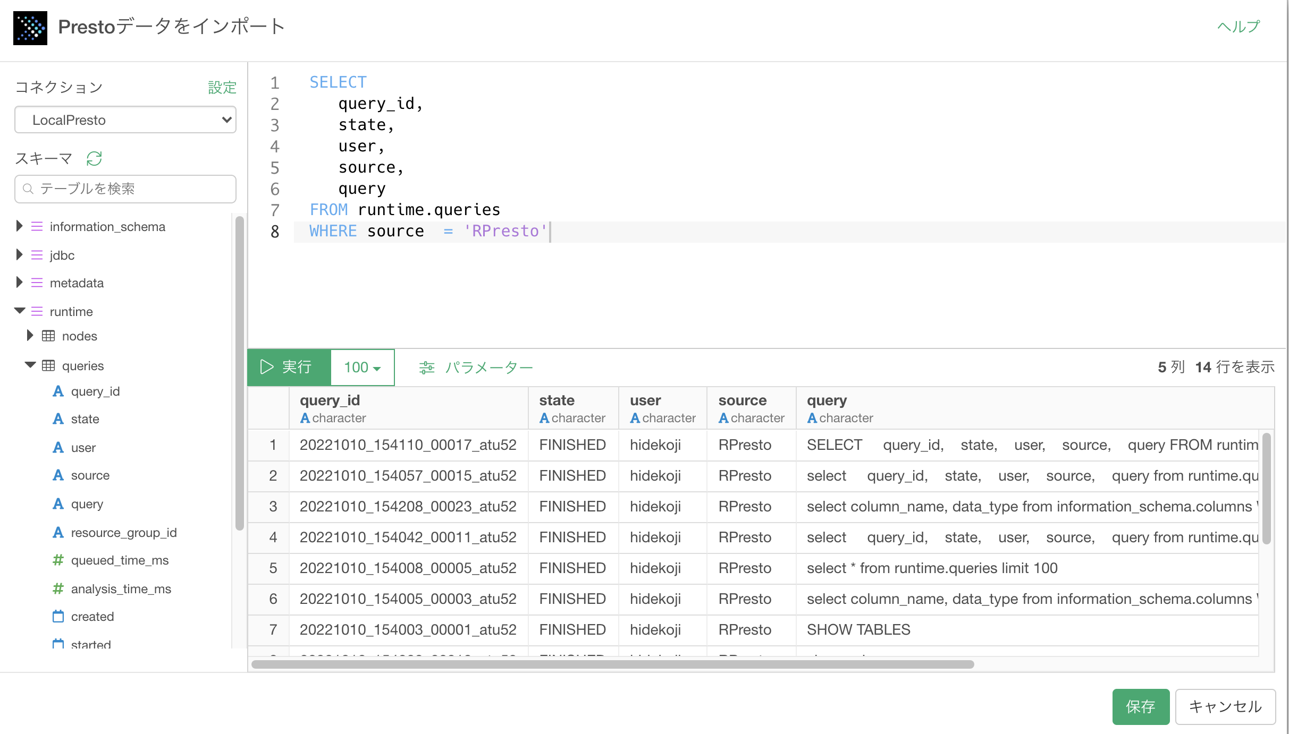Image resolution: width=1289 pixels, height=734 pixels.
Task: Click the schema tree vertical scrollbar
Action: coord(240,373)
